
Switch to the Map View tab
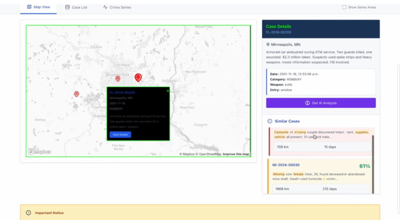(x=39, y=7)
